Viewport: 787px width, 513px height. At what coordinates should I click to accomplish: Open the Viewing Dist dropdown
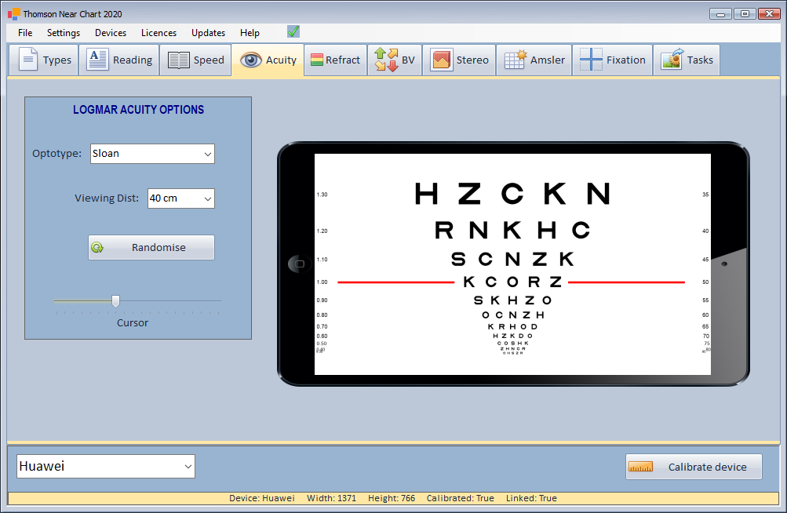(x=180, y=198)
